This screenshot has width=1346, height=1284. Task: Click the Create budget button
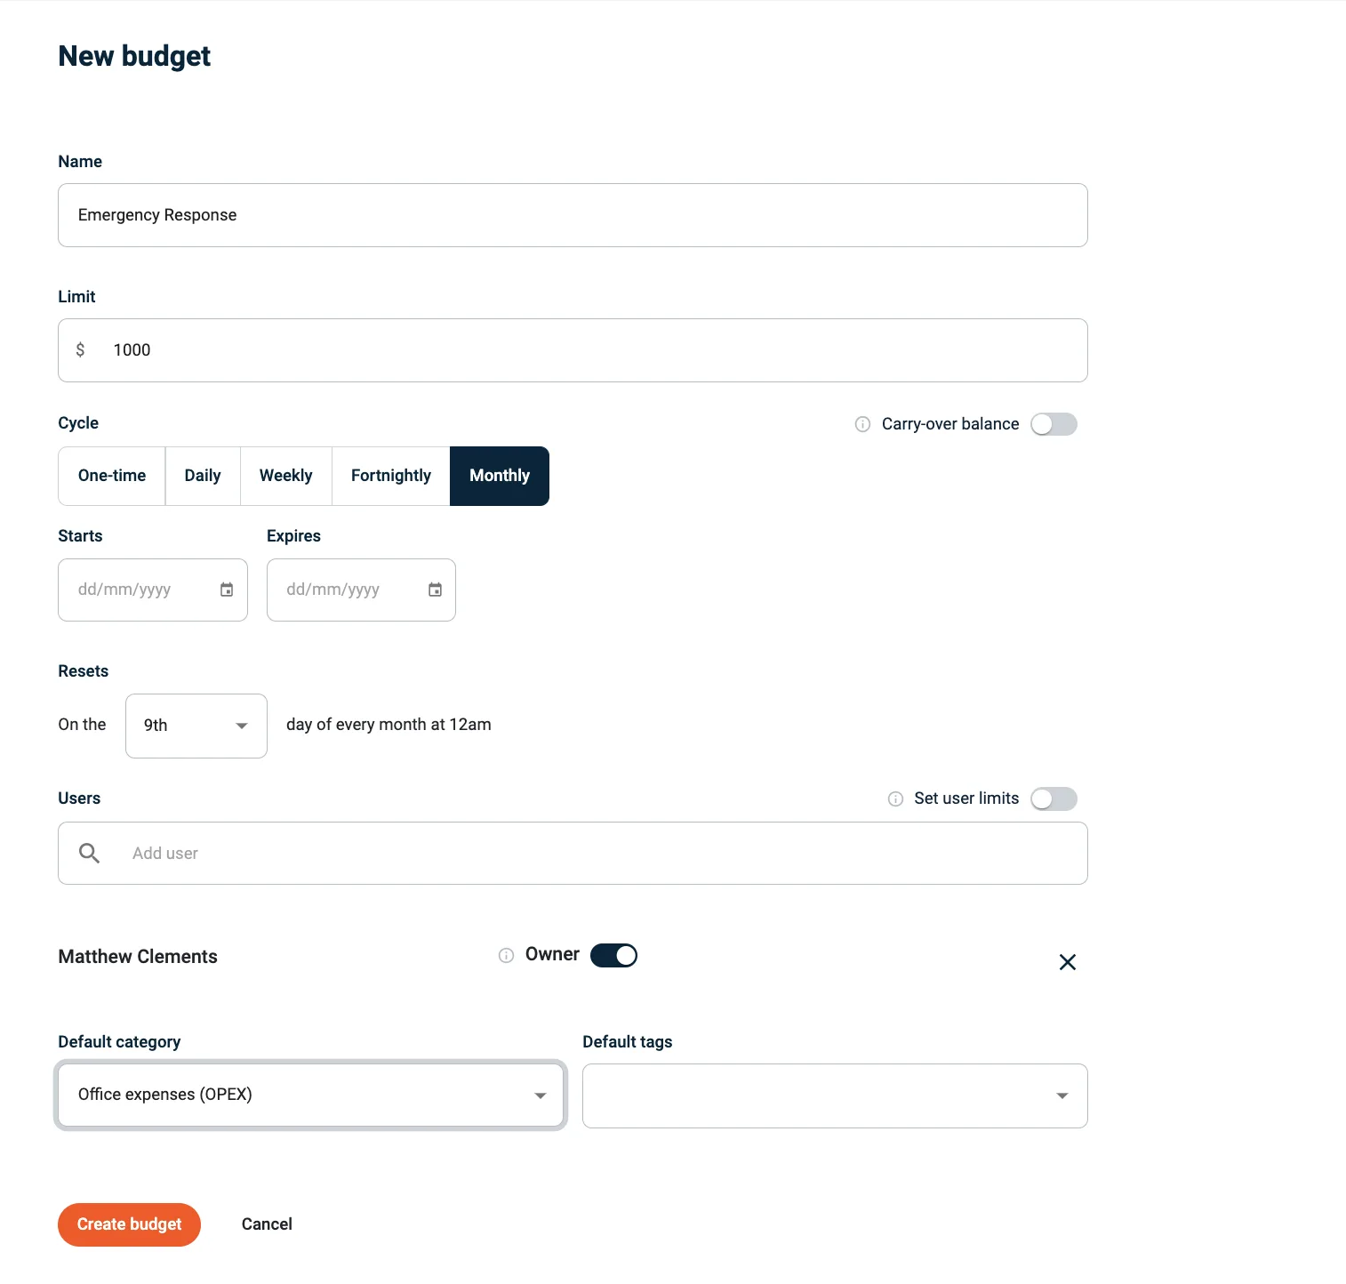click(129, 1224)
